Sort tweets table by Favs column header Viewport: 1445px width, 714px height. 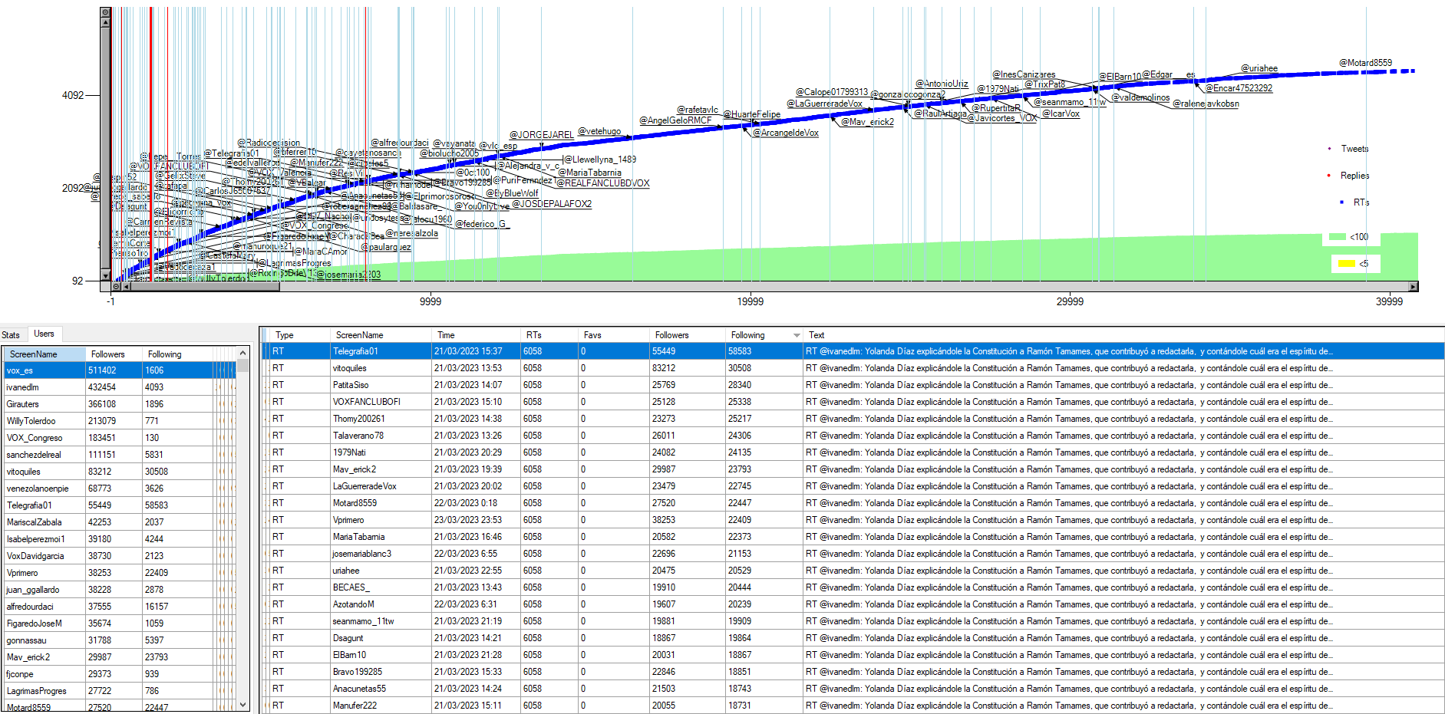click(x=614, y=335)
